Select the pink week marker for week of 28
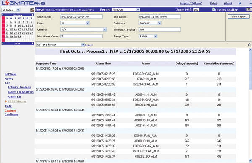Image resolution: width=252 pixels, height=163 pixels. point(3,37)
